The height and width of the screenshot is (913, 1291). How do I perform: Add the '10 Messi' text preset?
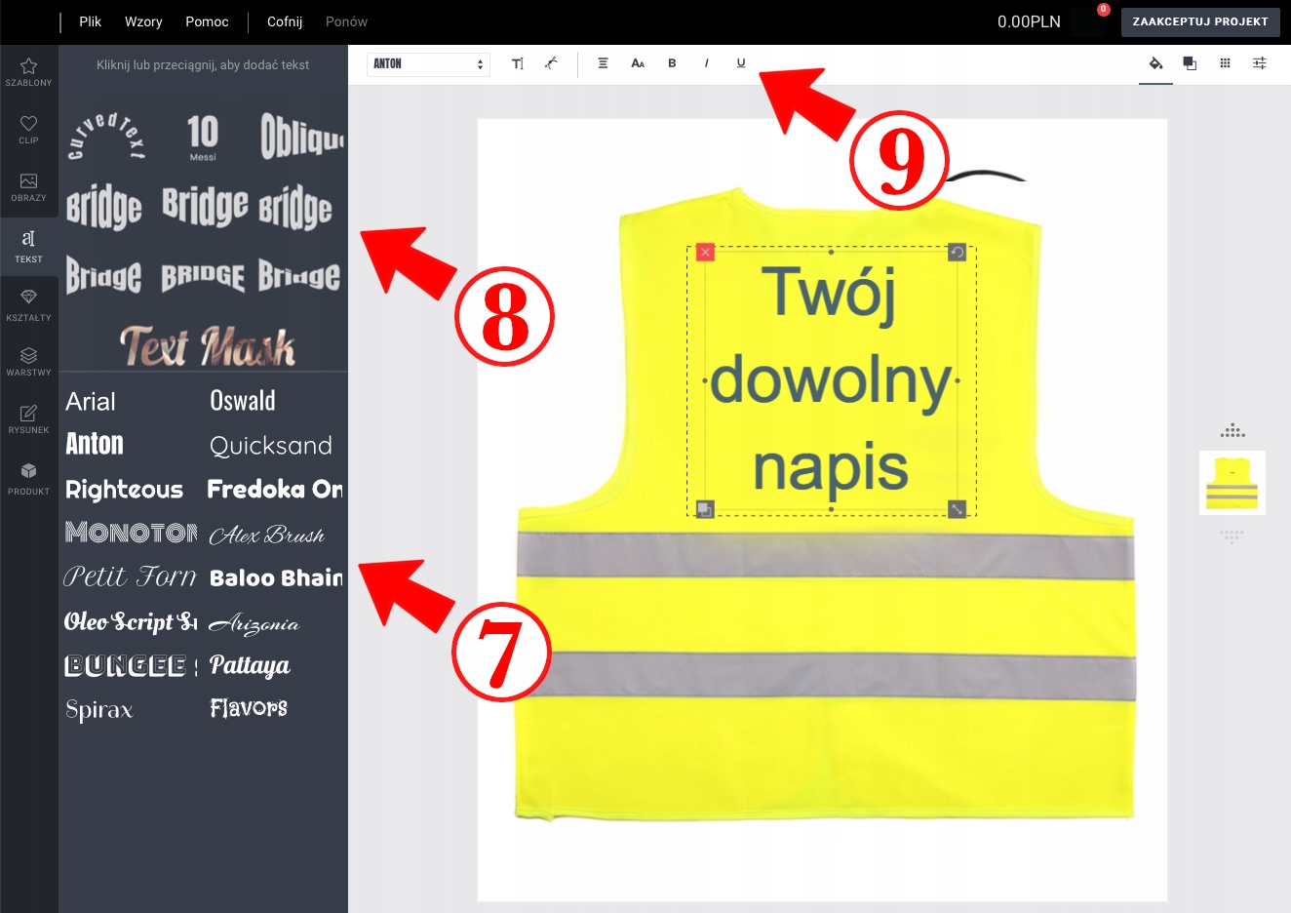[203, 138]
